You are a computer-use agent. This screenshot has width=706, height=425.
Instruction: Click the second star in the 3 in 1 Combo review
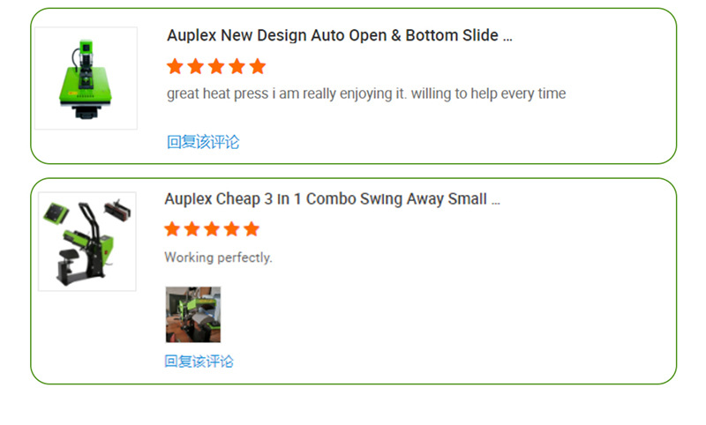click(192, 229)
